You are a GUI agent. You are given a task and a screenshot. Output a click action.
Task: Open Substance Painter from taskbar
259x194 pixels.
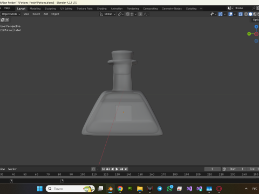(130, 189)
